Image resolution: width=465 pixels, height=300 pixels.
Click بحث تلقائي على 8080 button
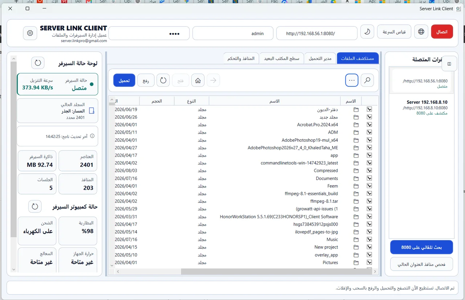point(421,247)
